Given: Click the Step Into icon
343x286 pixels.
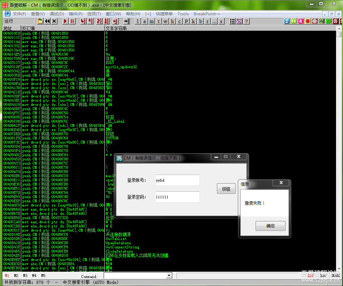Looking at the screenshot, I should (x=83, y=21).
